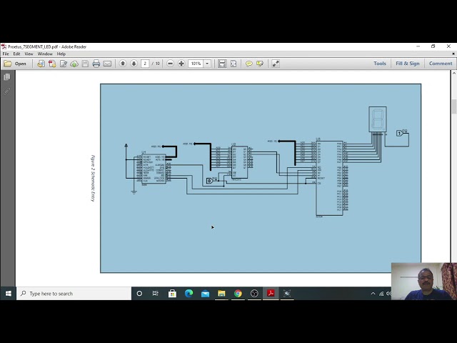Click the Open folder button
This screenshot has height=343, width=457.
point(15,64)
